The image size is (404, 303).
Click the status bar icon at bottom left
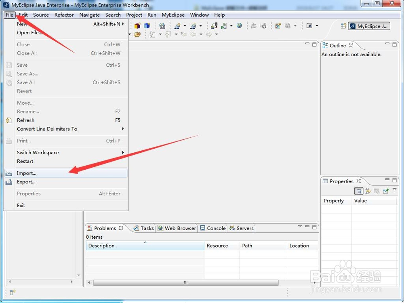13,292
